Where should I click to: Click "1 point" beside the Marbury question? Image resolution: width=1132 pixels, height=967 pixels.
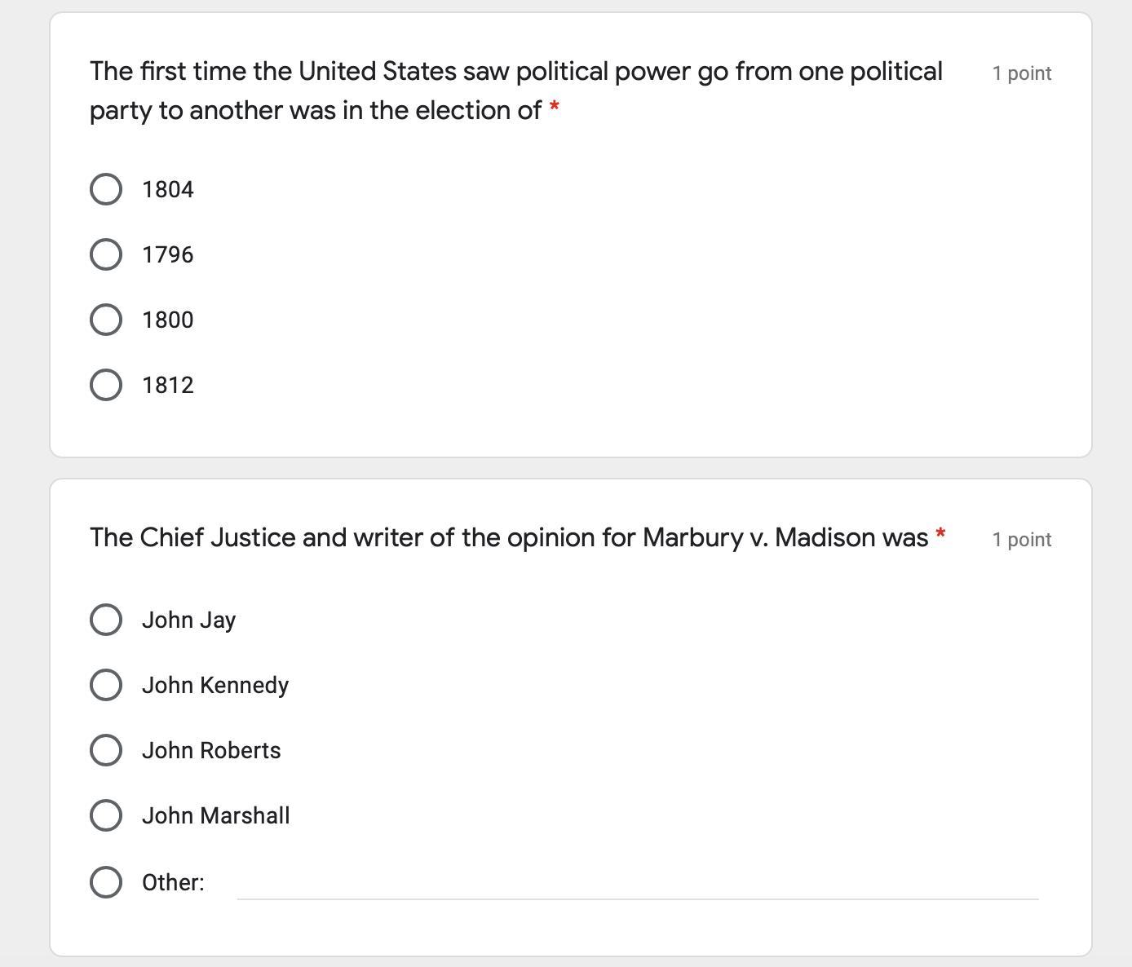click(x=1021, y=540)
